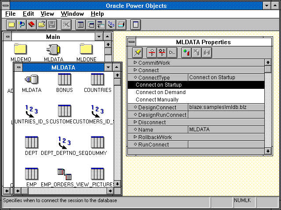Click the New Sequence 123 toolbar icon
The height and width of the screenshot is (210, 281).
pos(111,25)
